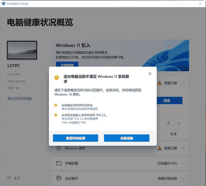Click the startup events gauge icon
This screenshot has height=186, width=206.
tap(59, 178)
